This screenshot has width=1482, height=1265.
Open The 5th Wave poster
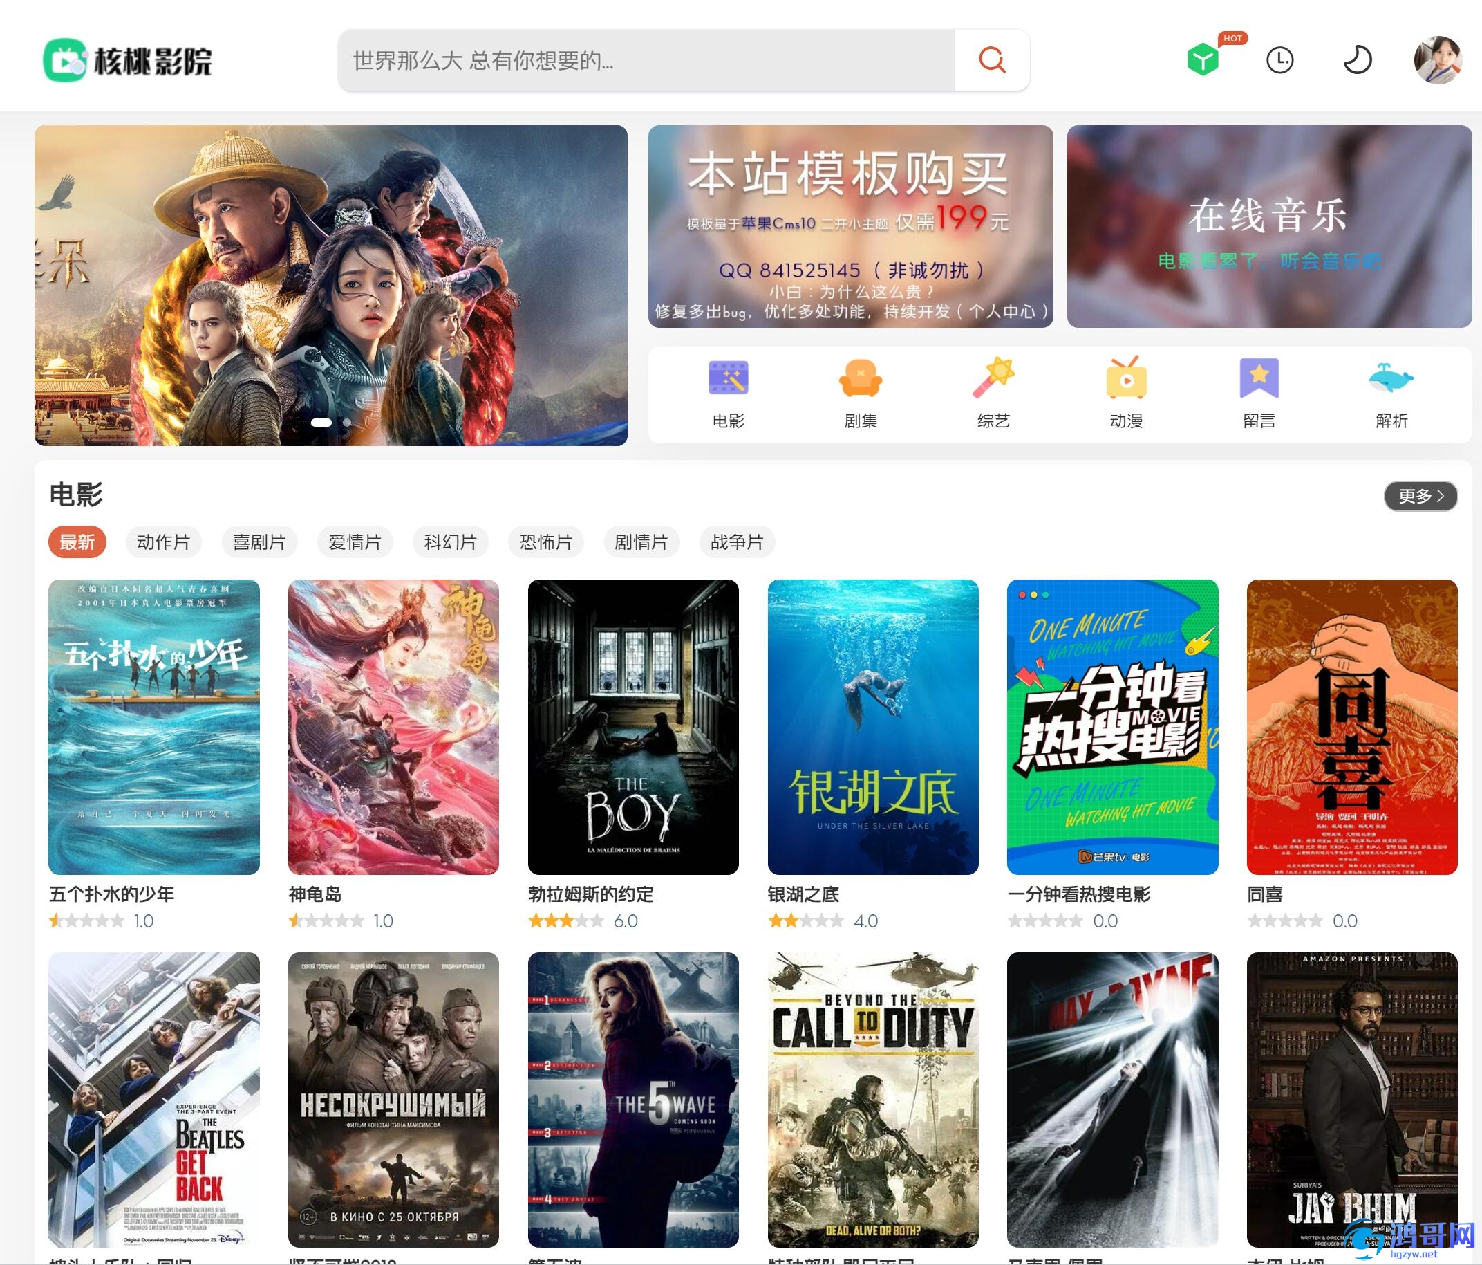coord(633,1100)
